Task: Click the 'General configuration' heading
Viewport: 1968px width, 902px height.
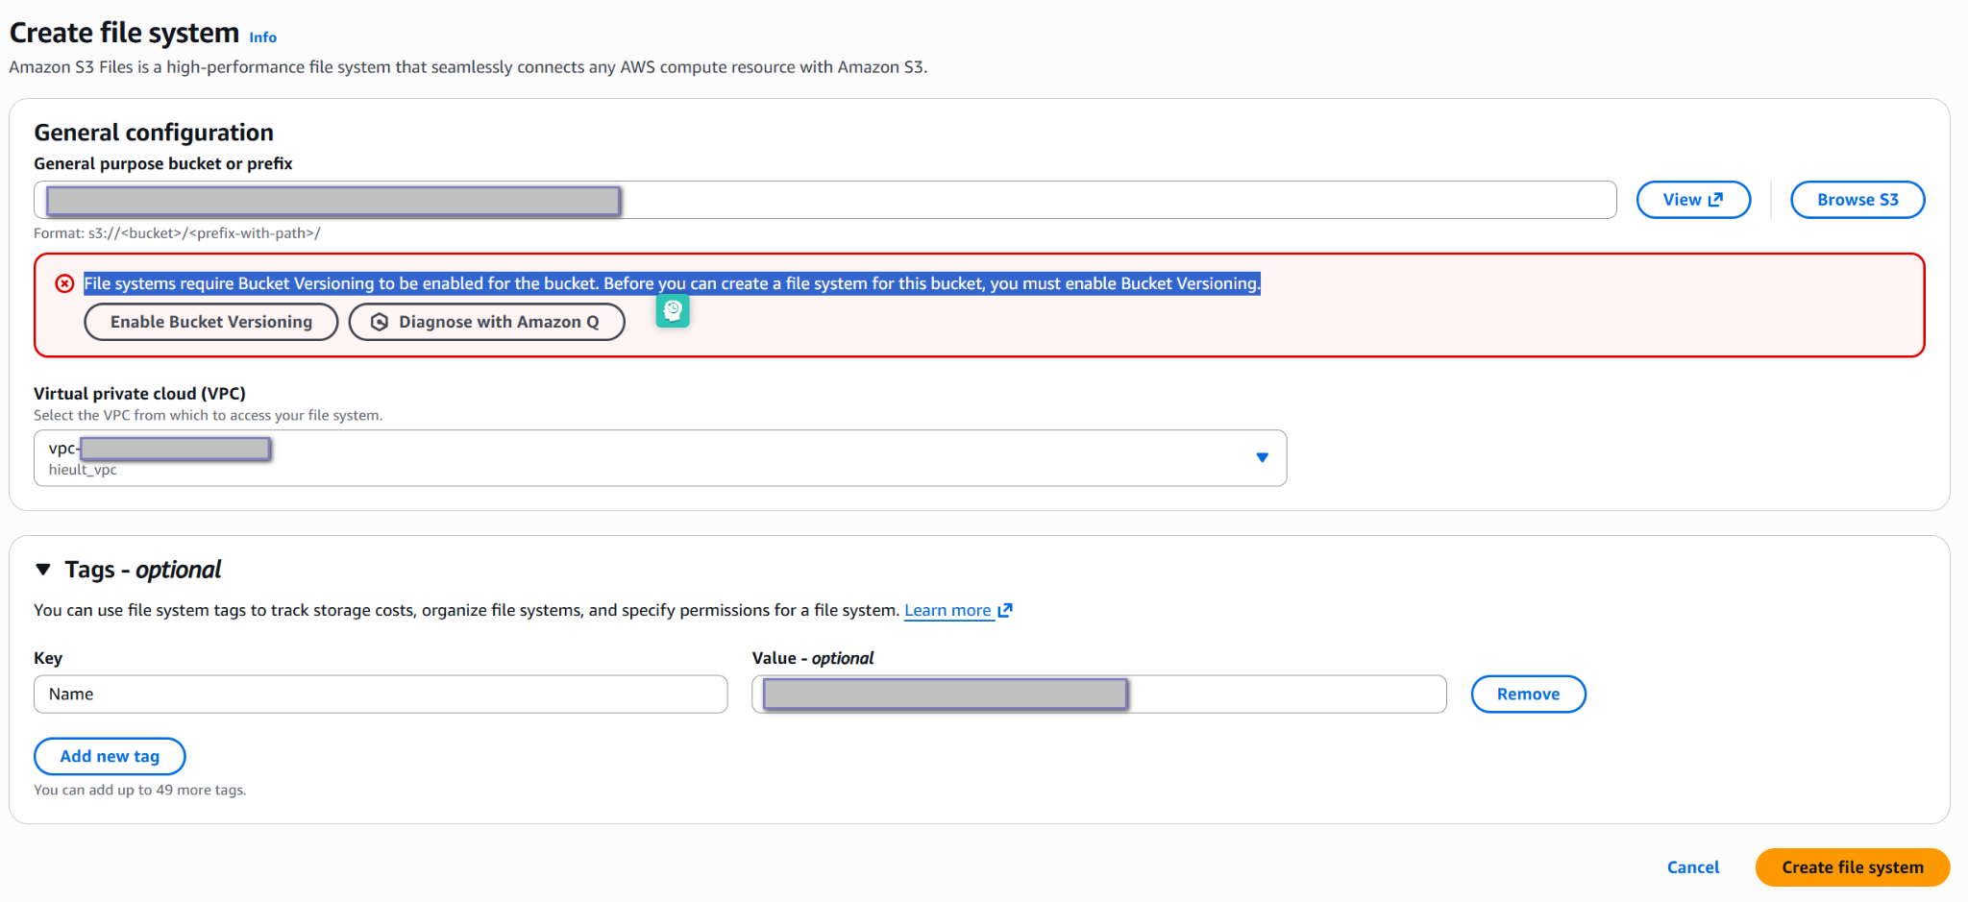Action: tap(154, 133)
